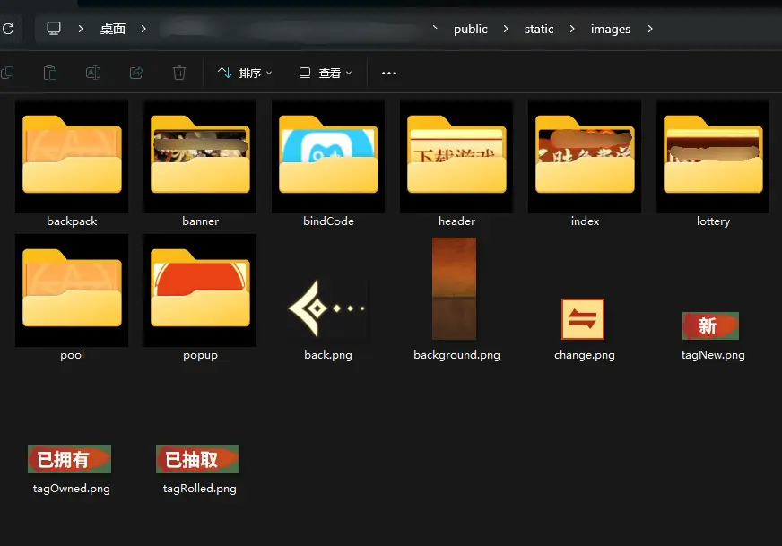This screenshot has width=782, height=546.
Task: Select tagOwned.png thumbnail
Action: 69,459
